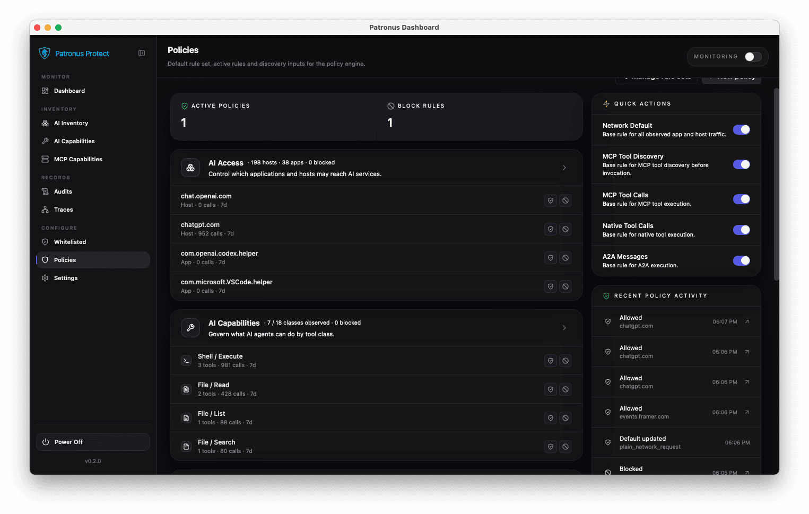This screenshot has width=809, height=514.
Task: Select the com.openai.codex.helper app name
Action: 220,254
